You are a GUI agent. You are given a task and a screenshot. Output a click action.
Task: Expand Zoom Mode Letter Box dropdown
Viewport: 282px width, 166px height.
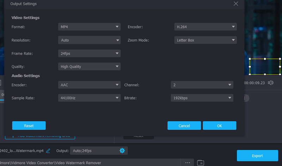click(x=205, y=40)
